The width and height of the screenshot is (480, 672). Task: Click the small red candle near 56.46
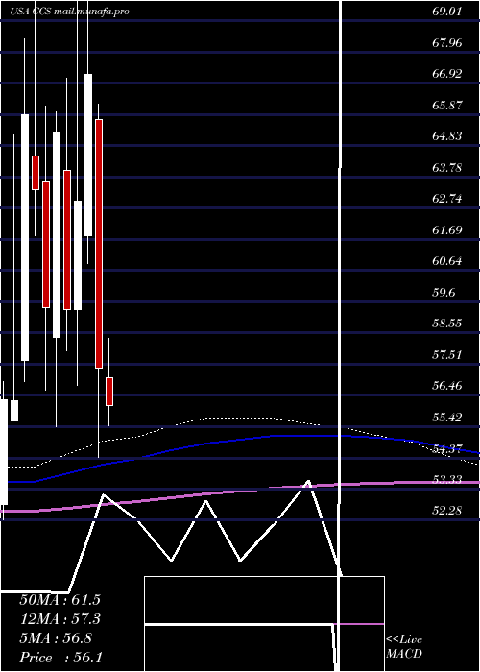[109, 392]
